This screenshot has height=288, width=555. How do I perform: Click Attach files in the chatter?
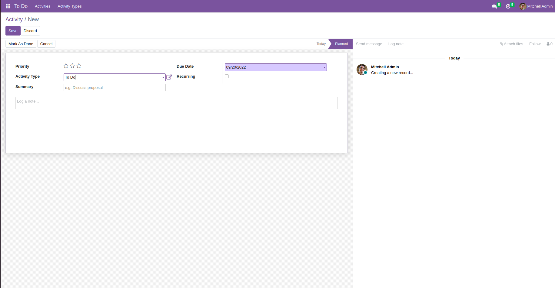coord(511,44)
